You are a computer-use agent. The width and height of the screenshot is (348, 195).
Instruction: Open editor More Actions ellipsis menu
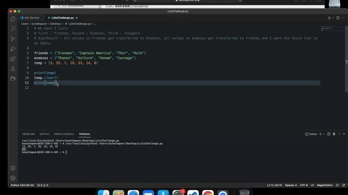343,18
